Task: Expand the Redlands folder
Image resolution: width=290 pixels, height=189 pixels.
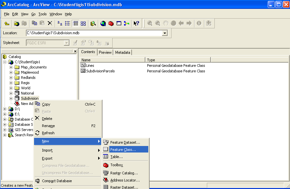Action: click(11, 78)
